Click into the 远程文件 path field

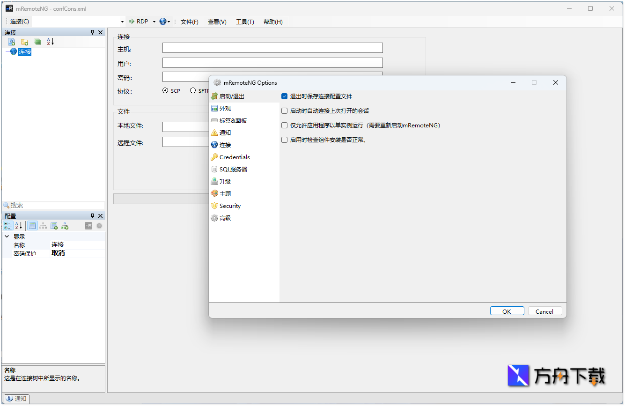pyautogui.click(x=185, y=142)
